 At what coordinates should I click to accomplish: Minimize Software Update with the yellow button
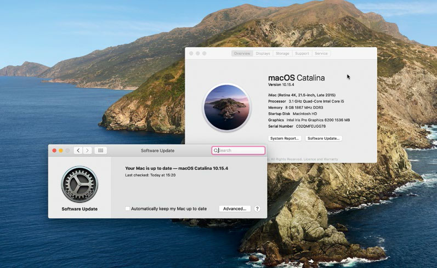pyautogui.click(x=61, y=150)
